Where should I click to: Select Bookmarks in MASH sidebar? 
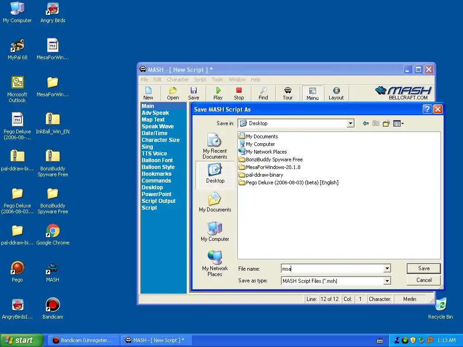coord(156,174)
